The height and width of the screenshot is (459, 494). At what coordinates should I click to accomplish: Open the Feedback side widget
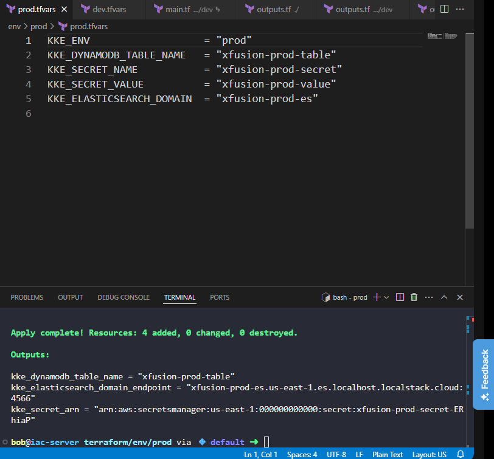484,374
